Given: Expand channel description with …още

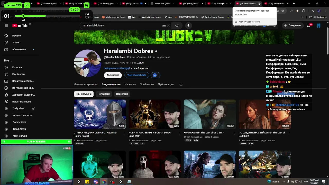Looking at the screenshot, I should point(140,63).
